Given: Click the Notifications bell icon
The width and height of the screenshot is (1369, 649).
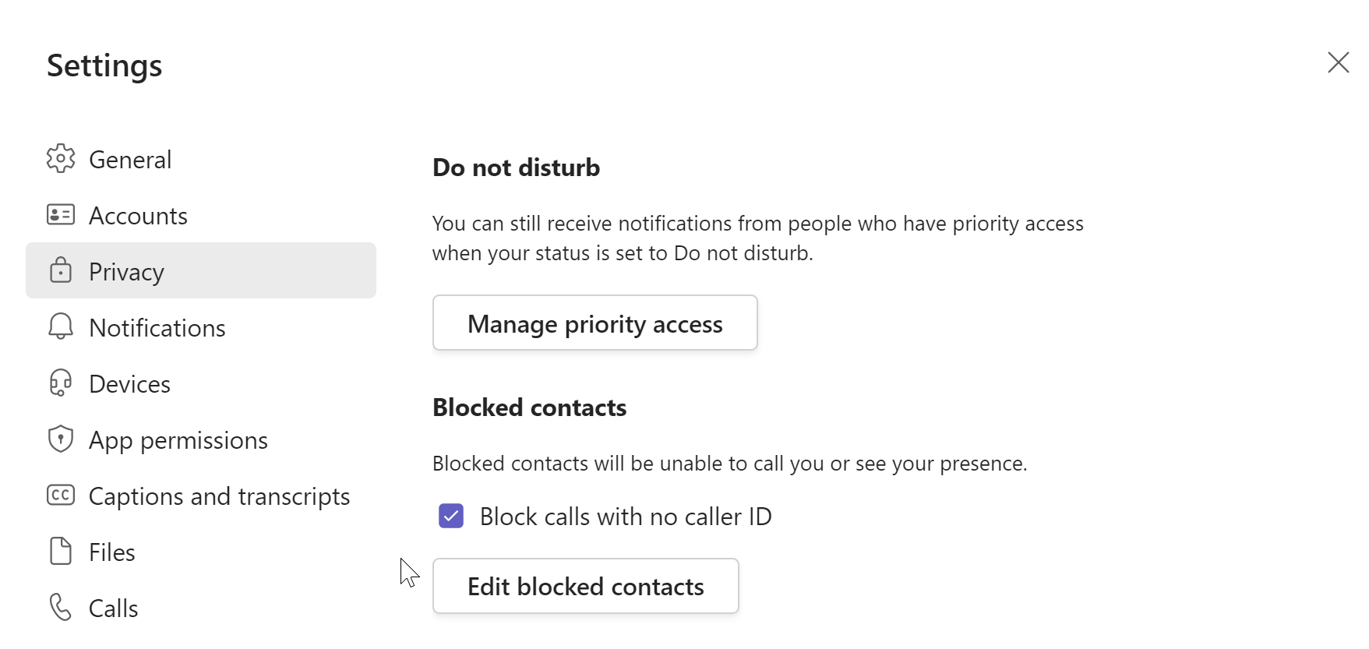Looking at the screenshot, I should coord(61,327).
